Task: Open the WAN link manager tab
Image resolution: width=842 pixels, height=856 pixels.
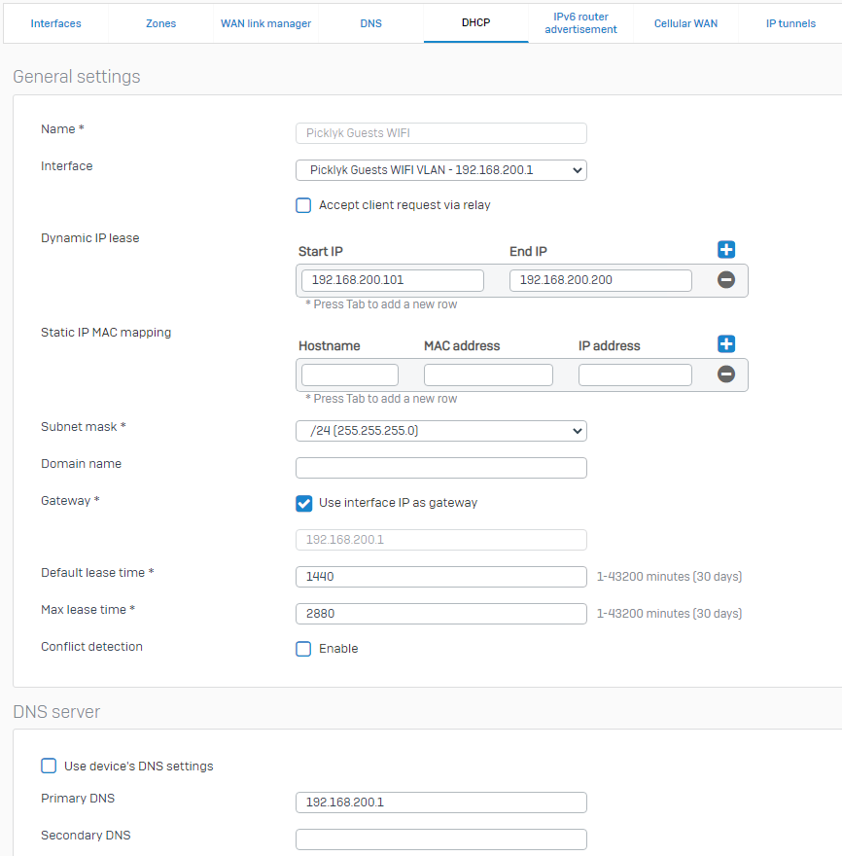Action: click(265, 23)
